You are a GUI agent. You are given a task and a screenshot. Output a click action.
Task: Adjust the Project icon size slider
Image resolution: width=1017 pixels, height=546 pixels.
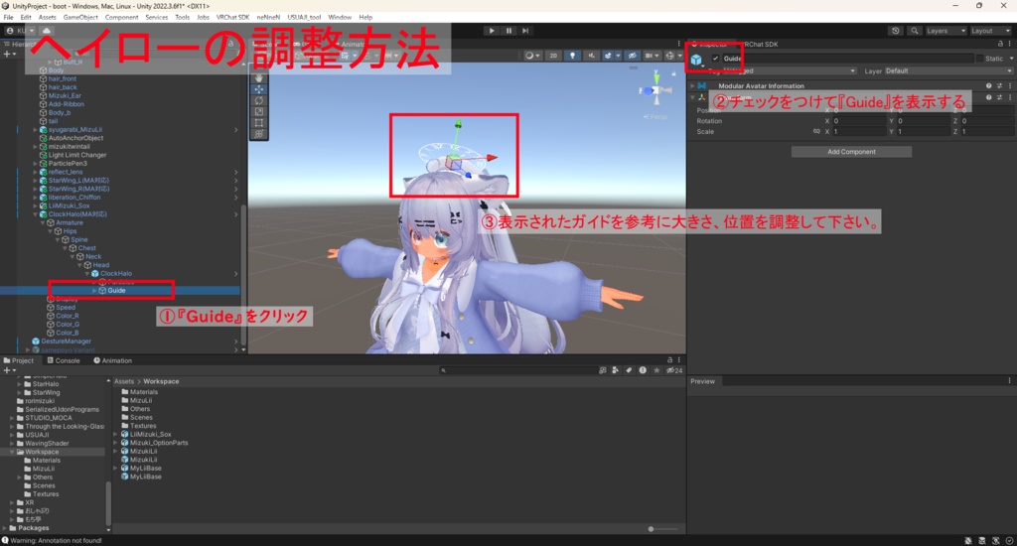coord(652,529)
